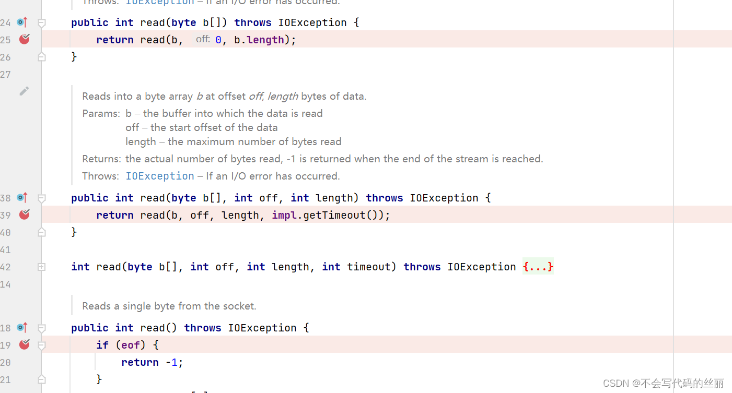Screen dimensions: 732x393
Task: Click 'off – the start offset of the data'
Action: pos(202,127)
